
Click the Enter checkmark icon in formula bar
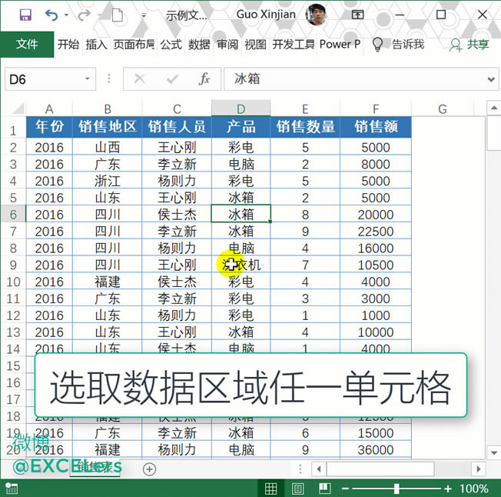pyautogui.click(x=172, y=78)
